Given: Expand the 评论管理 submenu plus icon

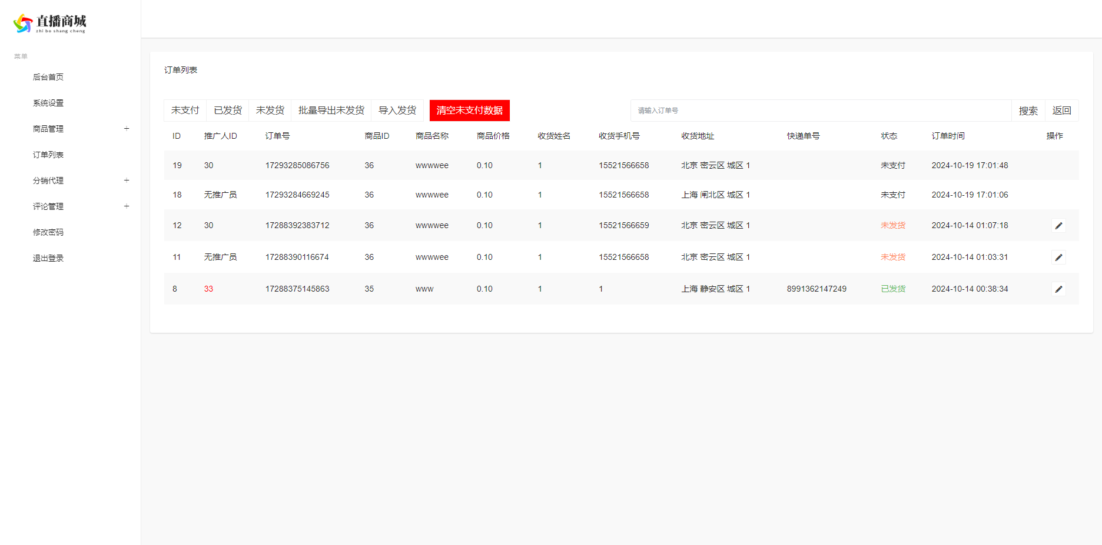Looking at the screenshot, I should [127, 206].
